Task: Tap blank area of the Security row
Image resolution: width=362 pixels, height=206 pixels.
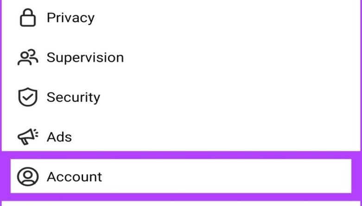Action: (x=226, y=97)
